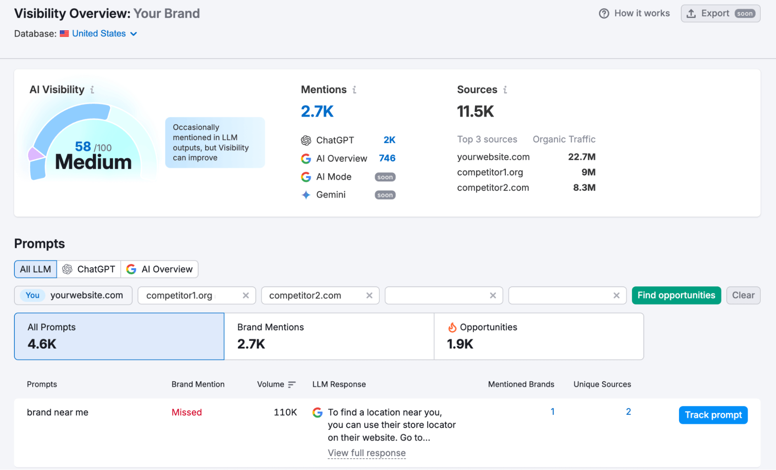
Task: Open View full response link
Action: coord(366,453)
